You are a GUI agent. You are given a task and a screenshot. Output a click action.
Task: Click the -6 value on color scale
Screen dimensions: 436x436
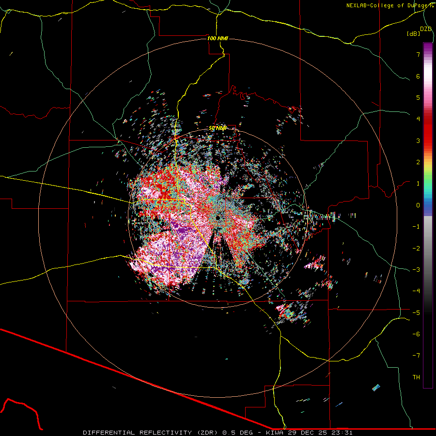(416, 334)
